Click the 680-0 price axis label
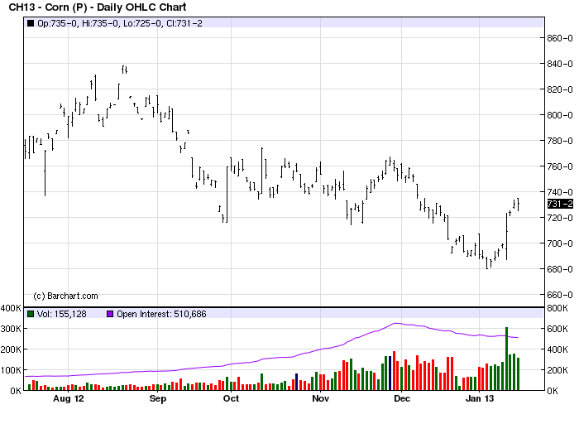Viewport: 579px width, 424px height. pyautogui.click(x=560, y=269)
